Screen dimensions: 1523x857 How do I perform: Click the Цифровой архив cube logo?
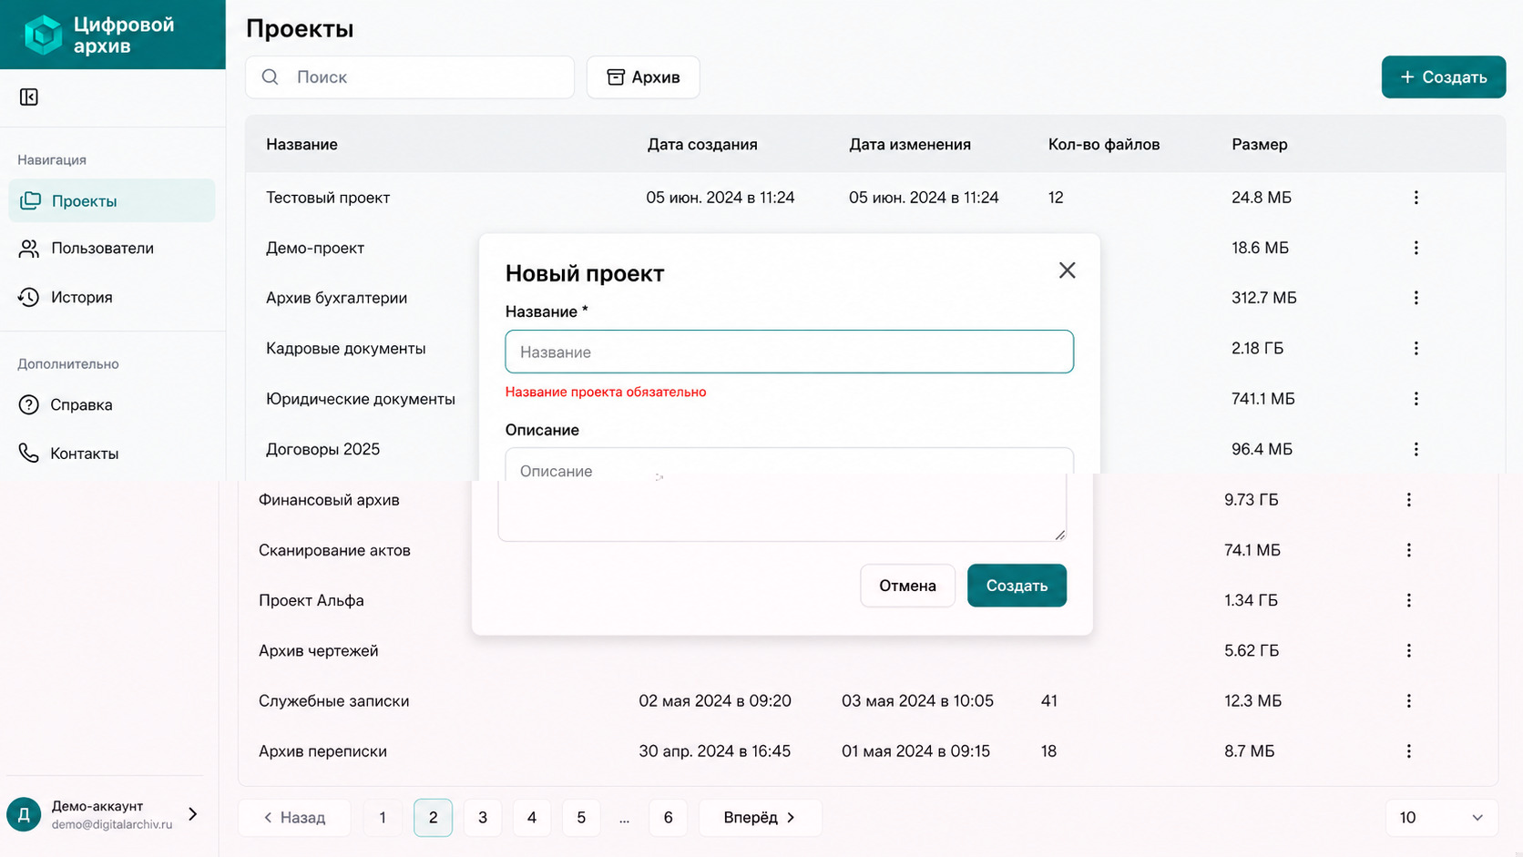click(43, 35)
